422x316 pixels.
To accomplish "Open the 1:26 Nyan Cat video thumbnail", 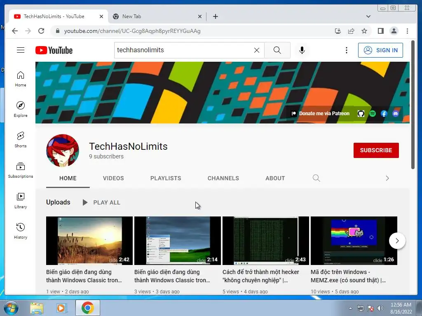I will [354, 241].
